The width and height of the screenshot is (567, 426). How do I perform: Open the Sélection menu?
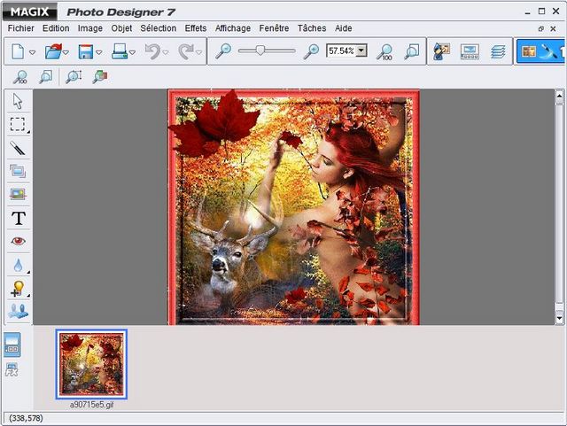click(159, 28)
